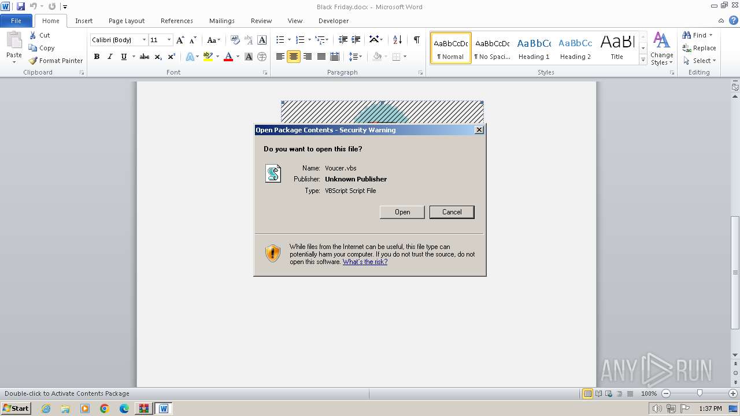Cancel the security warning dialog
The image size is (740, 416).
pos(452,212)
